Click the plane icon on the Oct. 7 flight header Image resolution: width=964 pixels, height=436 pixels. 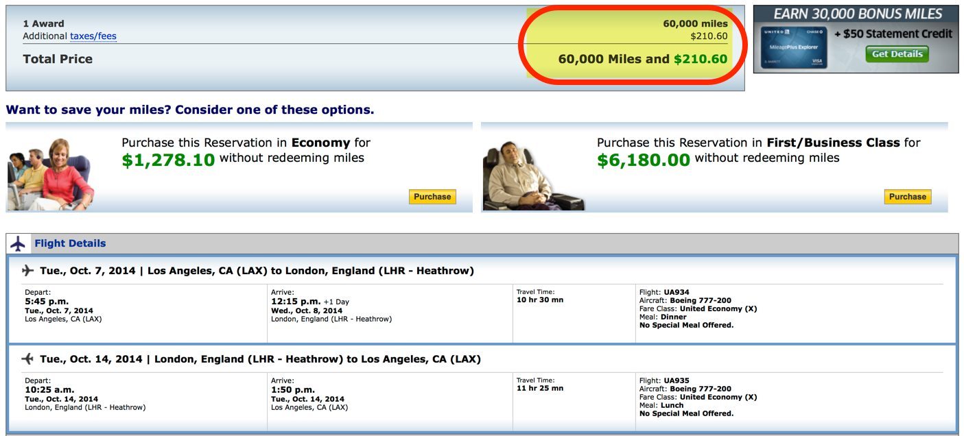click(28, 270)
